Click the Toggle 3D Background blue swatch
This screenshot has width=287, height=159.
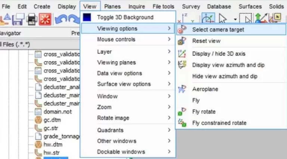87,18
